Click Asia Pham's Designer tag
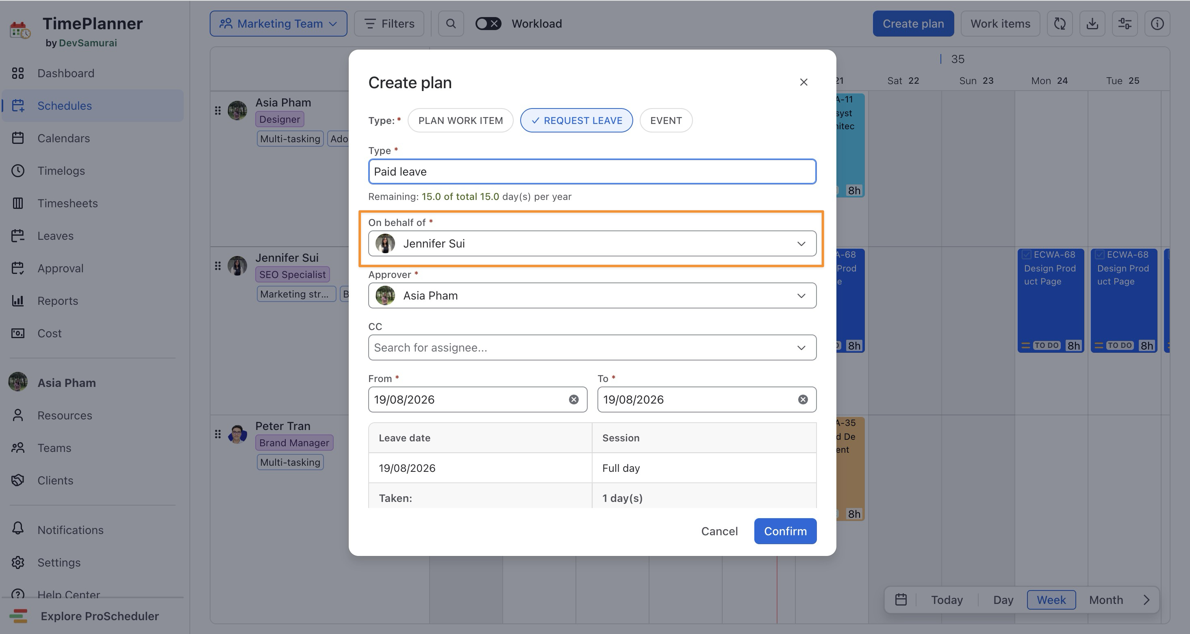The image size is (1190, 634). pos(280,119)
